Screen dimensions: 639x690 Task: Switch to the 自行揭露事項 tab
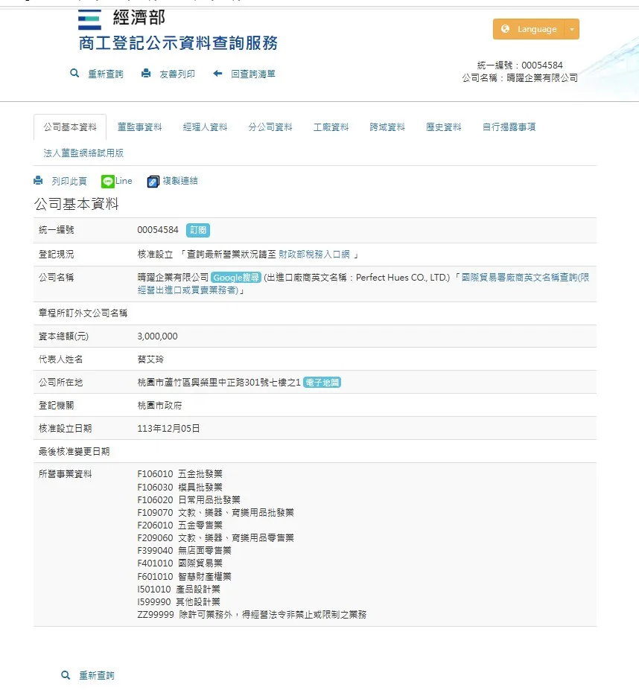tap(509, 127)
